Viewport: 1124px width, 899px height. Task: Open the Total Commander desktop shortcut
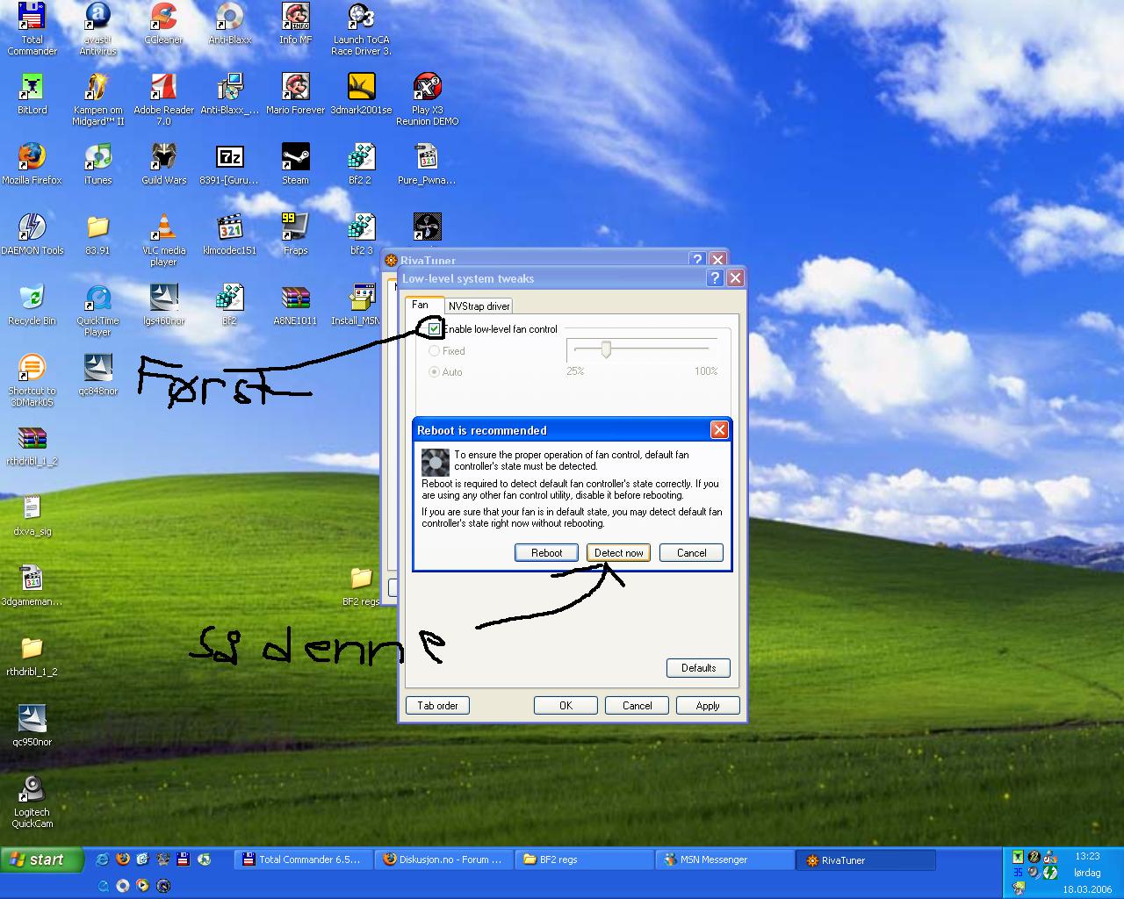(x=32, y=28)
